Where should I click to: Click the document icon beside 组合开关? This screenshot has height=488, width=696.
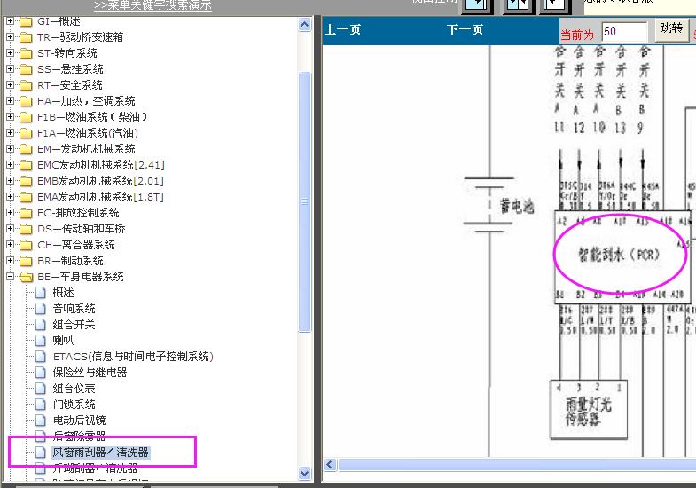point(41,325)
